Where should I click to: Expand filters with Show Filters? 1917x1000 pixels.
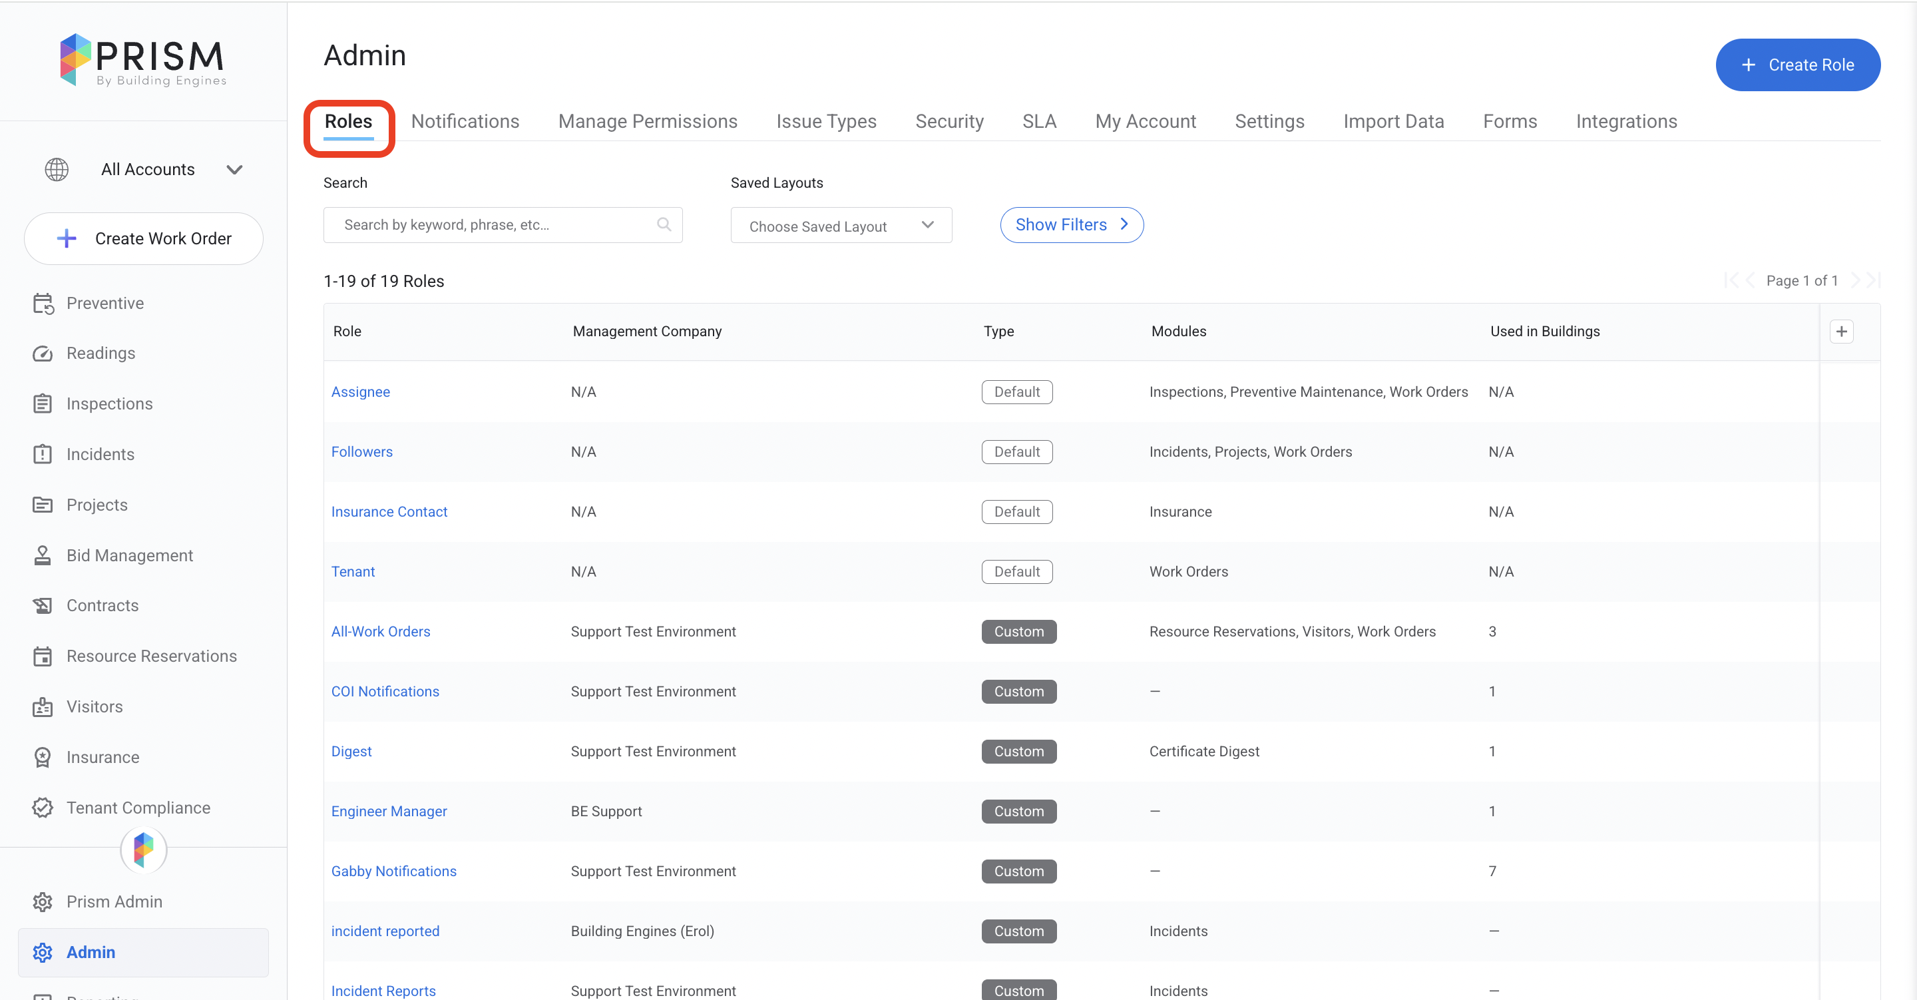click(x=1071, y=225)
